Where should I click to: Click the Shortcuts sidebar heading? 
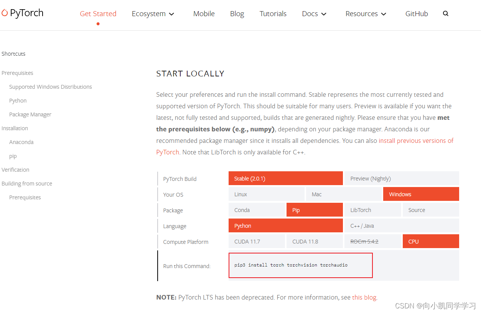point(13,54)
